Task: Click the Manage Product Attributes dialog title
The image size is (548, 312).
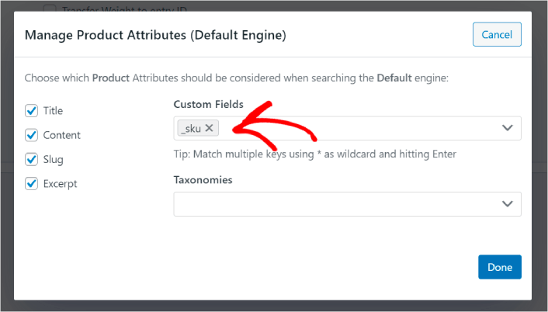Action: click(156, 35)
